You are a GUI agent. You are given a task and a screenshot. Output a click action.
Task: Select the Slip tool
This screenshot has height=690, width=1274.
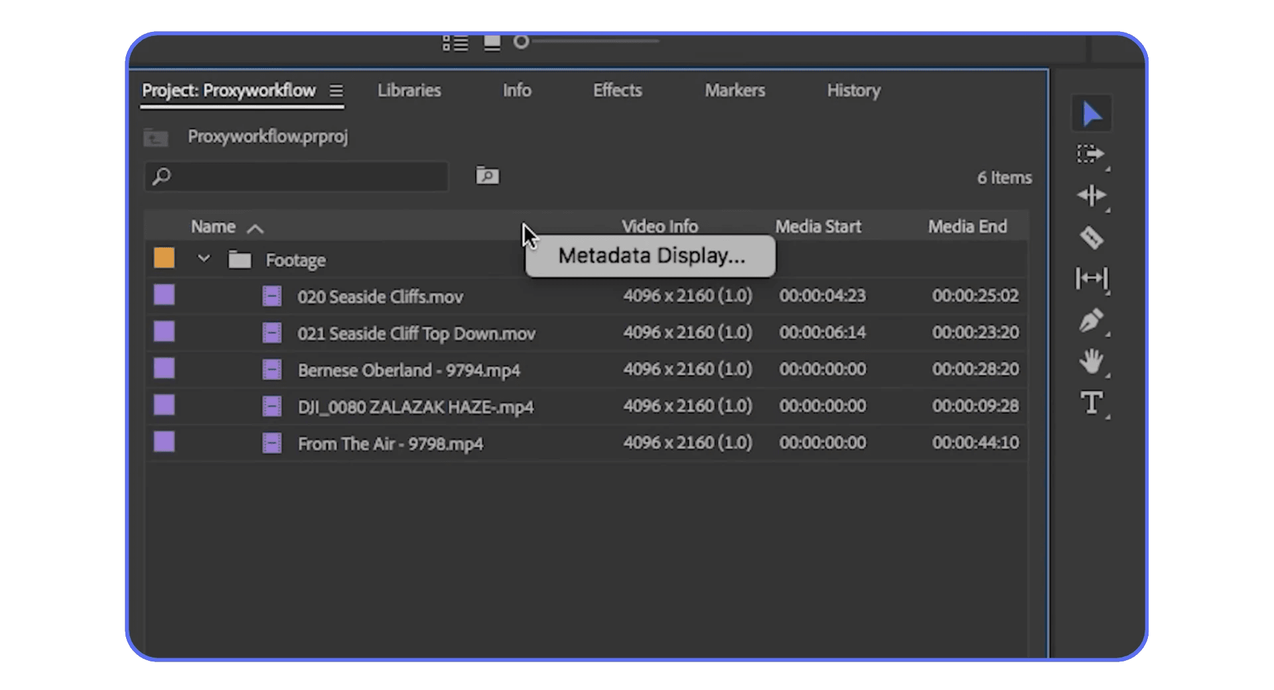click(1092, 279)
